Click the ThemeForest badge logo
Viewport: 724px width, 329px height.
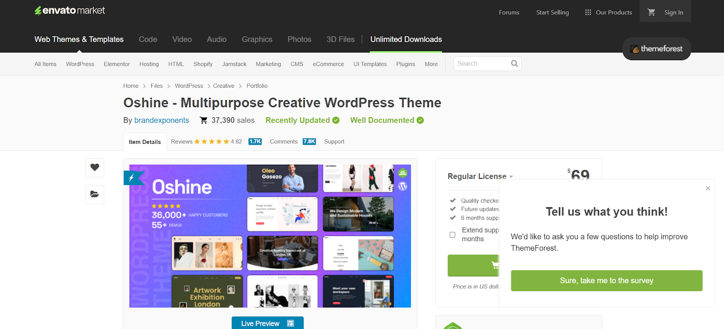coord(657,49)
